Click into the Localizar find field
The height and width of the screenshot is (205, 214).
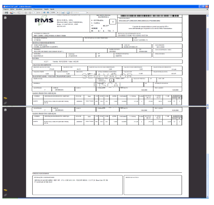79,12
